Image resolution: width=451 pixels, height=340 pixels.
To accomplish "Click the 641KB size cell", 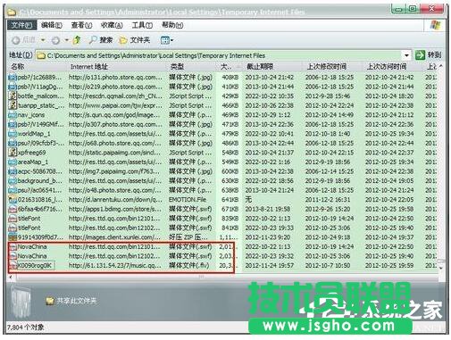I will tap(230, 200).
